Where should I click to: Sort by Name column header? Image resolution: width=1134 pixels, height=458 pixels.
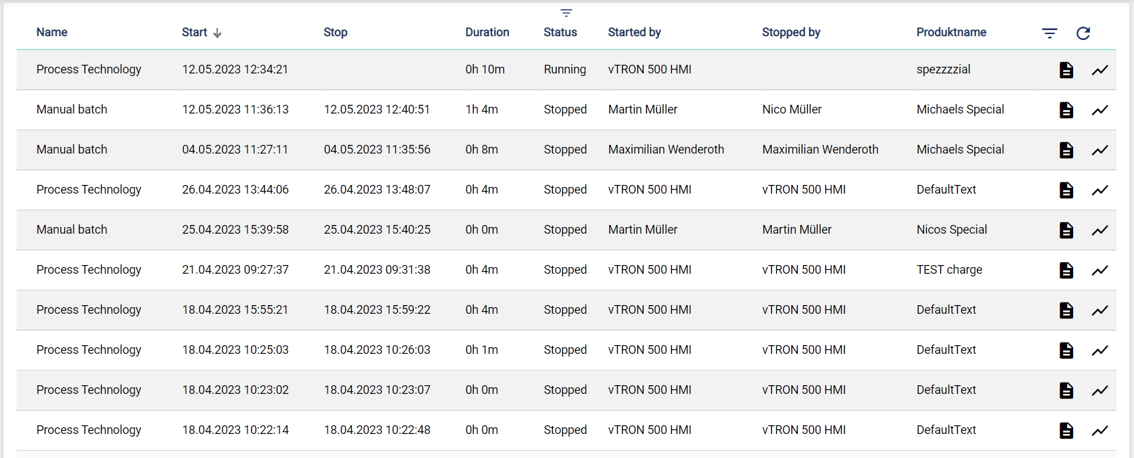[x=52, y=32]
